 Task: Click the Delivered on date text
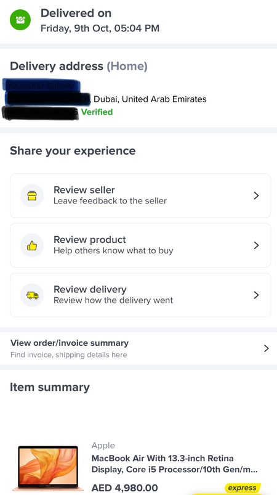click(100, 28)
